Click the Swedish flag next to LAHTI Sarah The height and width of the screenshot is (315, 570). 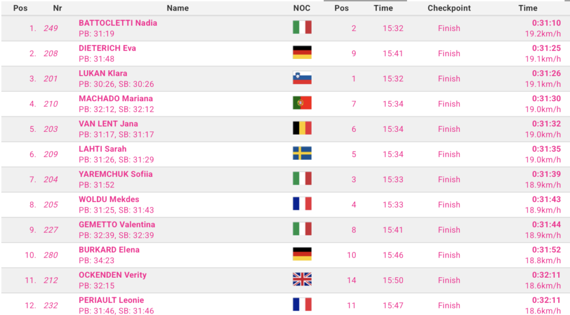pyautogui.click(x=302, y=153)
